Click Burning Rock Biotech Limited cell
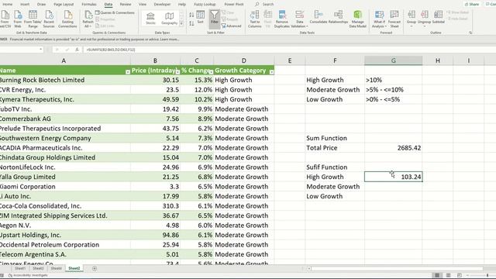This screenshot has height=279, width=496. point(65,80)
